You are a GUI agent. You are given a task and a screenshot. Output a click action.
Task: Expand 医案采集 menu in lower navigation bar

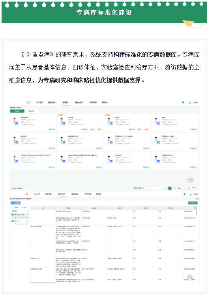(x=49, y=194)
